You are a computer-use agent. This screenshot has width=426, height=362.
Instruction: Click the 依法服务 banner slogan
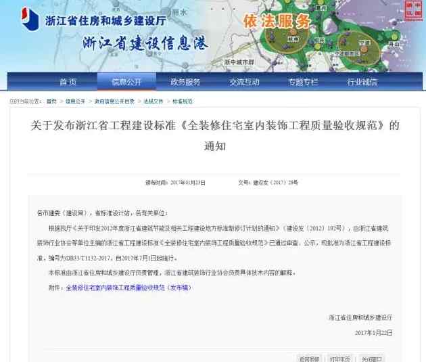coord(277,21)
